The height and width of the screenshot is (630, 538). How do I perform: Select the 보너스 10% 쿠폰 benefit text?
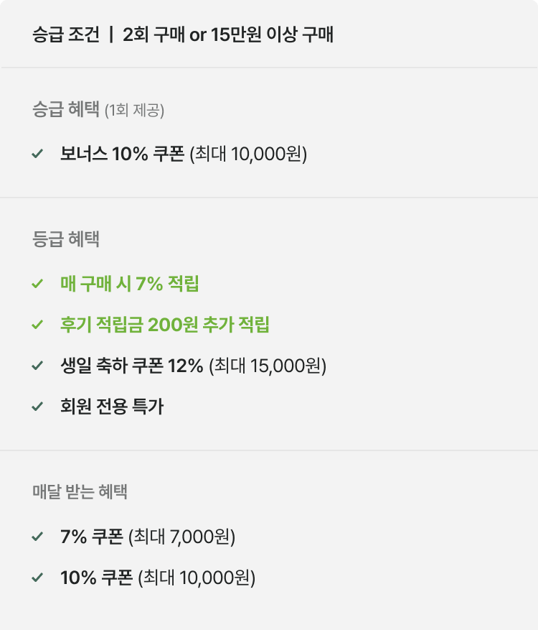(x=183, y=154)
